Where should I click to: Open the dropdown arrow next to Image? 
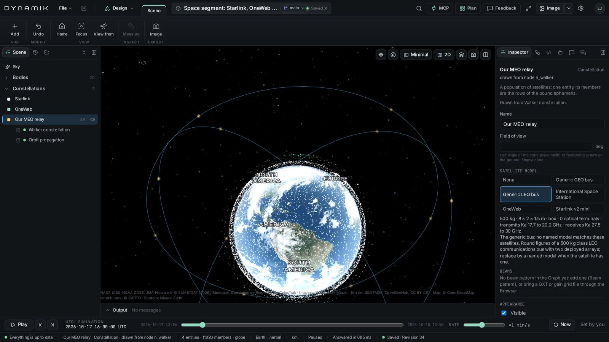tap(569, 8)
